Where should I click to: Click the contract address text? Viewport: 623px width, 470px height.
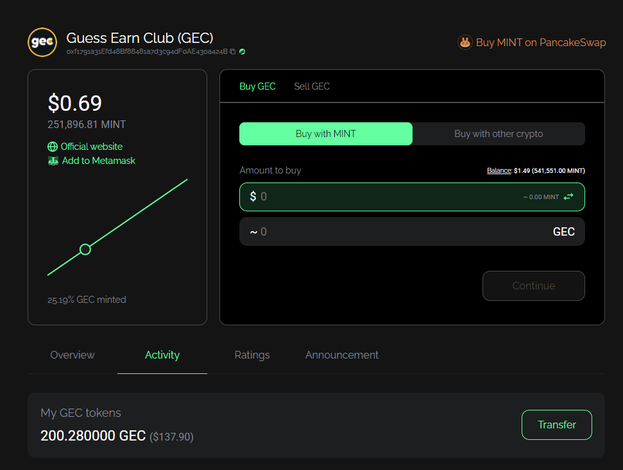coord(147,52)
